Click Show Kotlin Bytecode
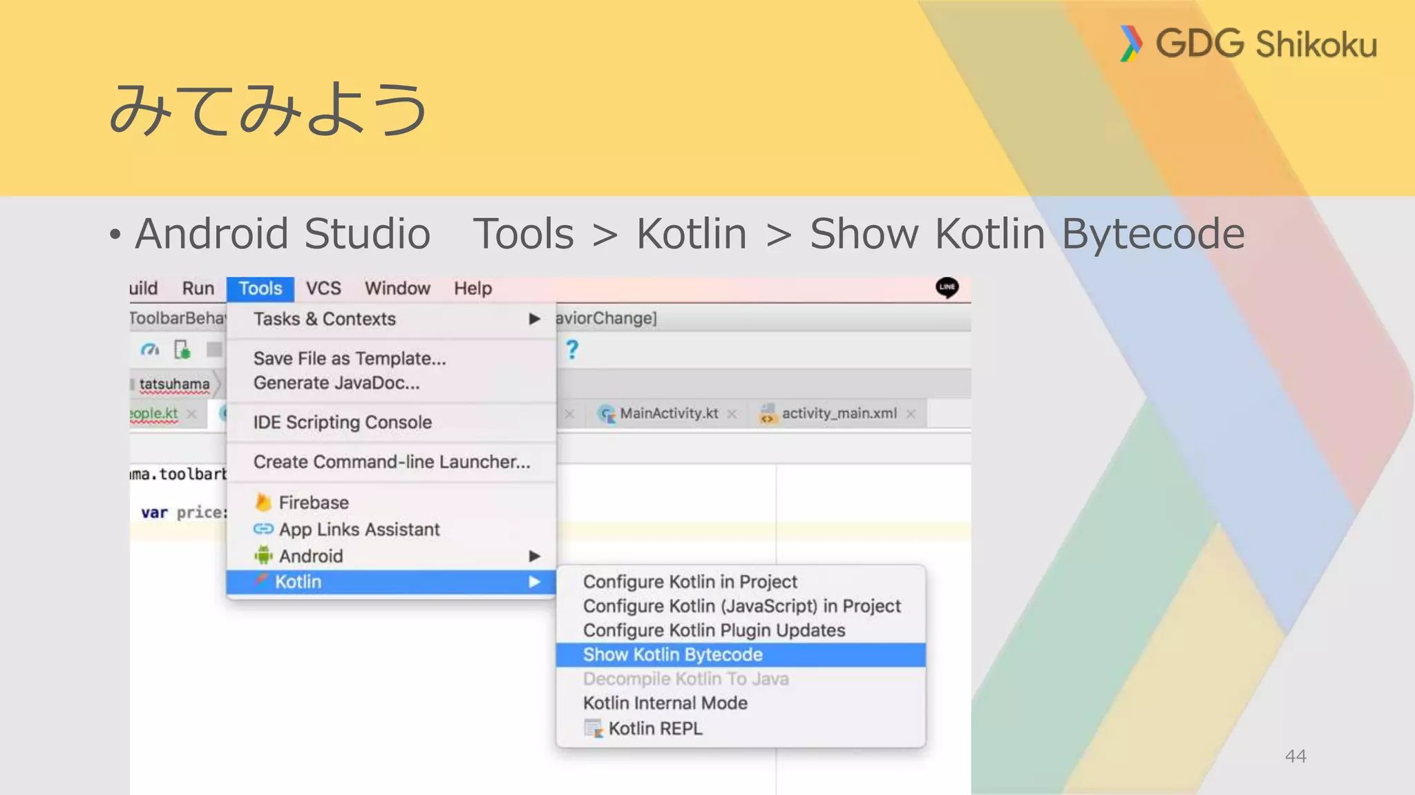This screenshot has height=795, width=1415. pyautogui.click(x=741, y=655)
